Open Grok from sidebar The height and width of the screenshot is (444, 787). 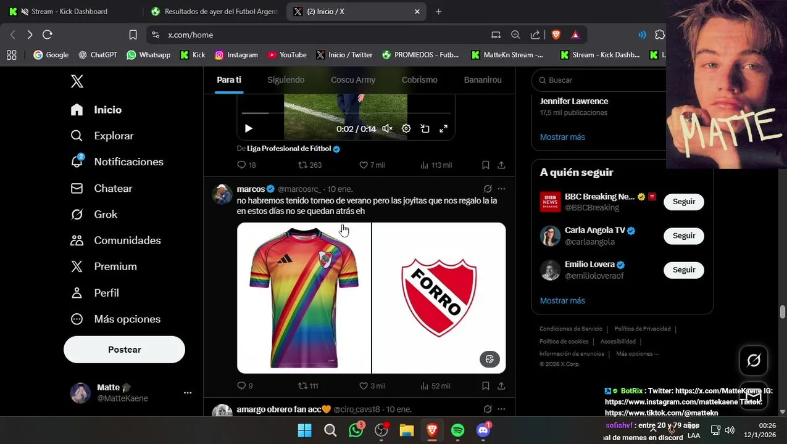click(x=94, y=215)
